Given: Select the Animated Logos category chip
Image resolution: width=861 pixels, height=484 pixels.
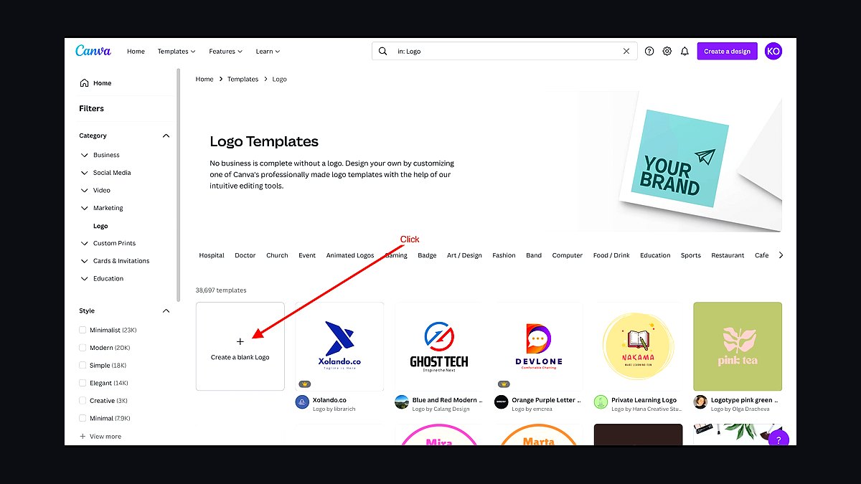Looking at the screenshot, I should 350,255.
